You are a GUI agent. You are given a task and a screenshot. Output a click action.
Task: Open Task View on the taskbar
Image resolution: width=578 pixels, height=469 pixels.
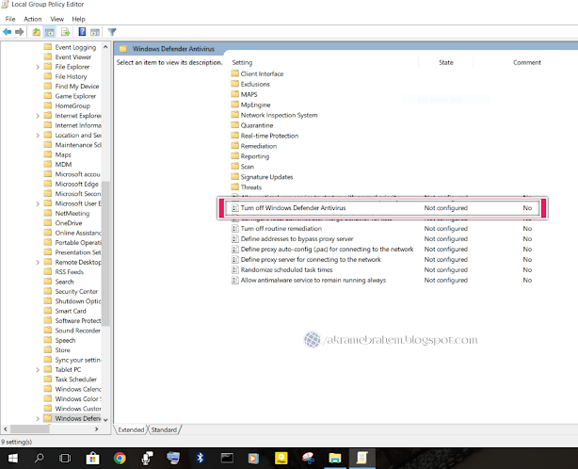point(65,459)
